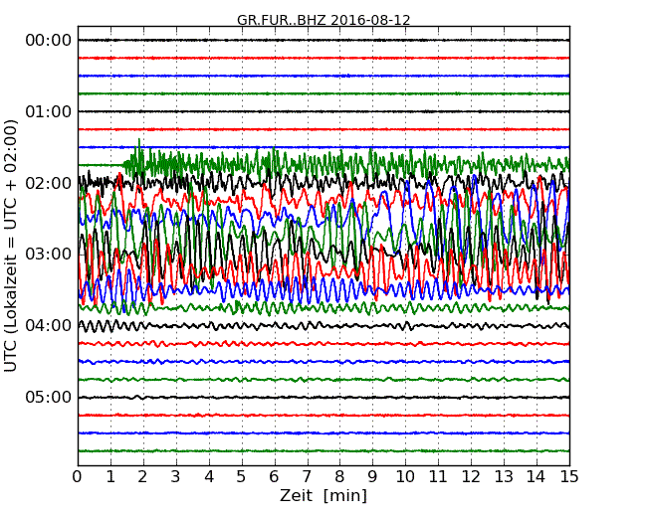Image resolution: width=647 pixels, height=517 pixels.
Task: Click the 04:00 time label
Action: [49, 326]
